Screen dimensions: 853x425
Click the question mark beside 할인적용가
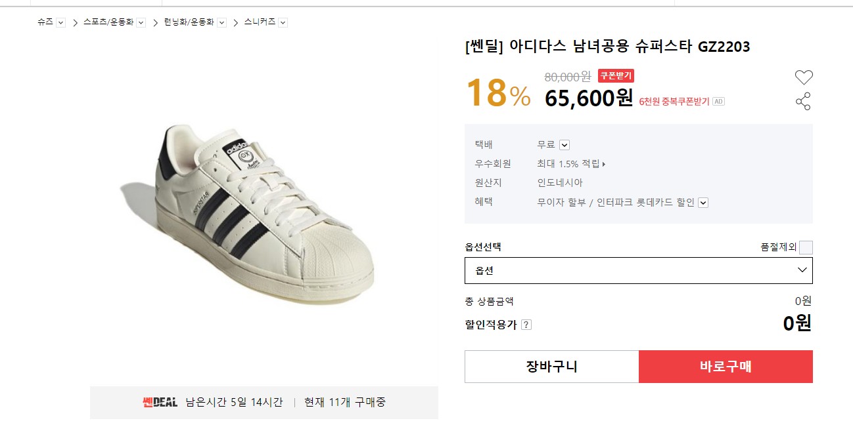(x=526, y=325)
